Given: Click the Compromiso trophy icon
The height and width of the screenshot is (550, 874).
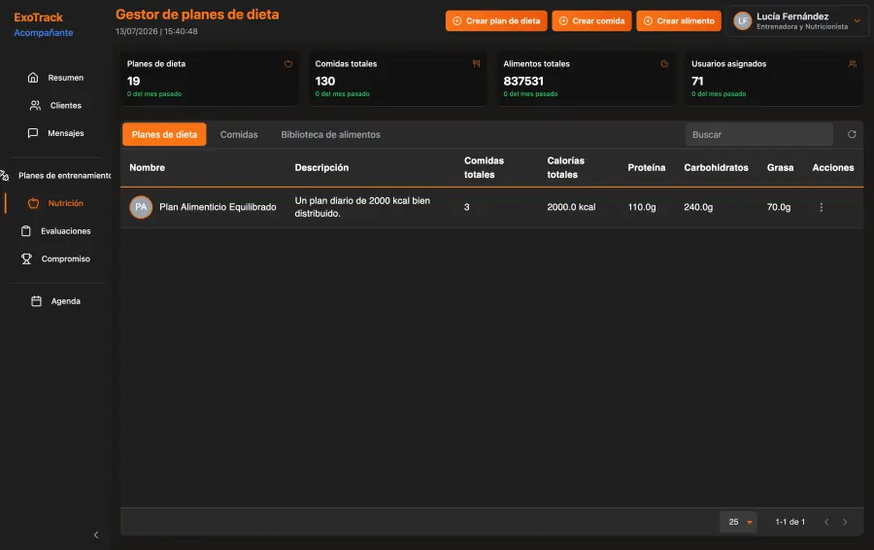Looking at the screenshot, I should tap(26, 258).
